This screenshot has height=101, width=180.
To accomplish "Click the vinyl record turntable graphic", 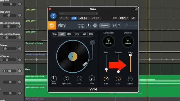I will coord(73,56).
